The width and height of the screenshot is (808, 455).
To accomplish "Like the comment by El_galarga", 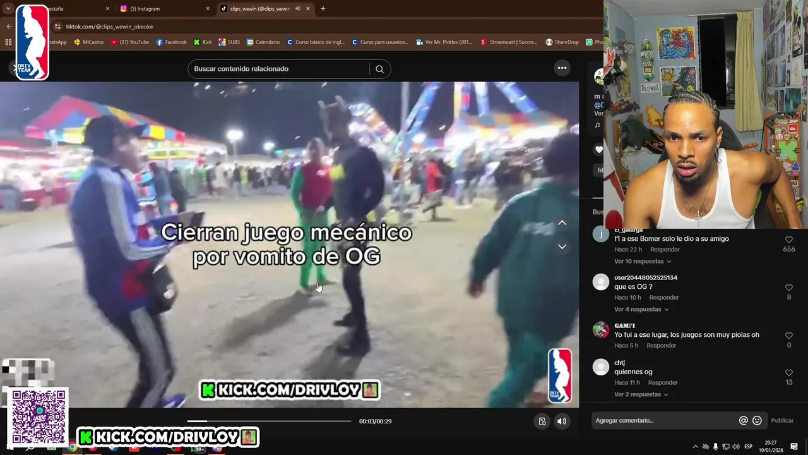I will point(789,240).
